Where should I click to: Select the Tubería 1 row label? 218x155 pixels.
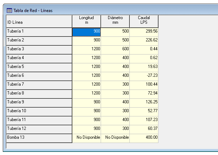tap(39, 31)
